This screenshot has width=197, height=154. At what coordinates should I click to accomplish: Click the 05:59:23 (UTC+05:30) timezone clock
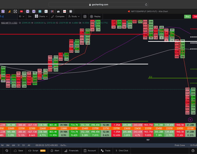47,145
